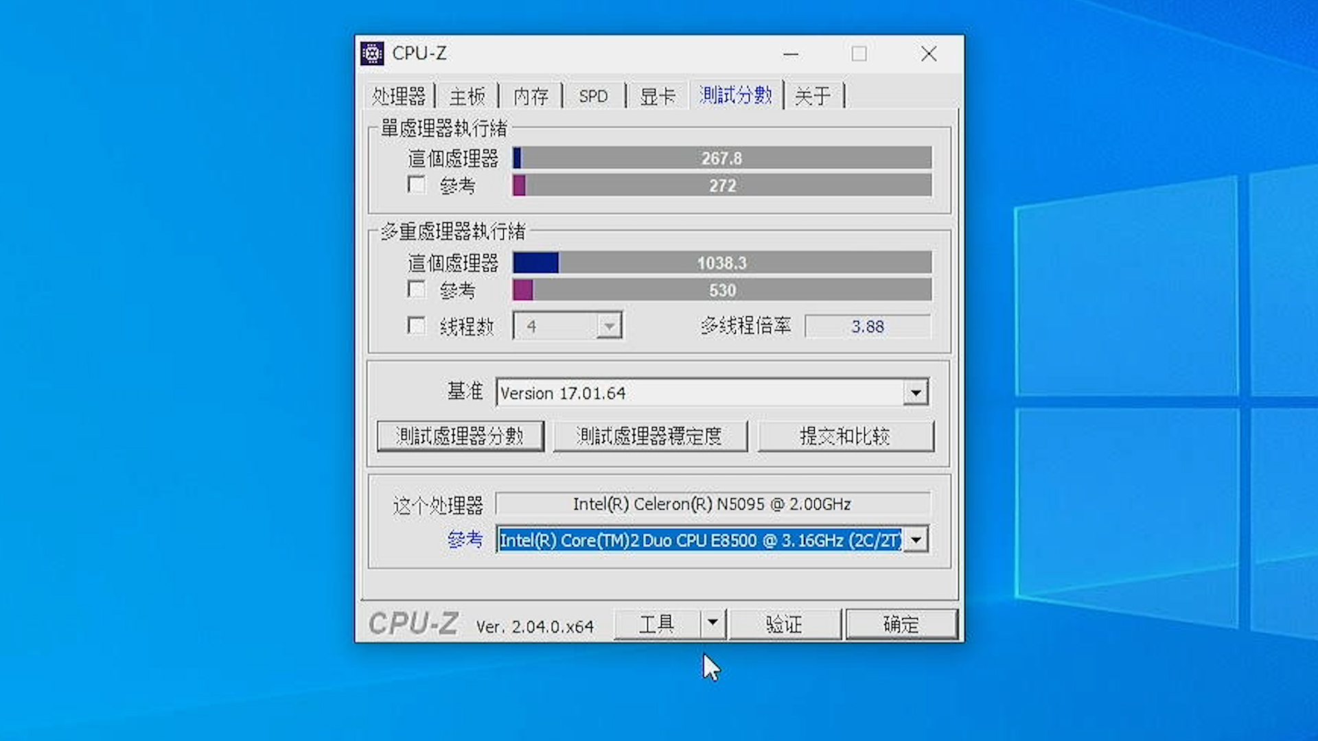Enable the 參考 checkbox under multi-thread section
1318x741 pixels.
coord(416,290)
